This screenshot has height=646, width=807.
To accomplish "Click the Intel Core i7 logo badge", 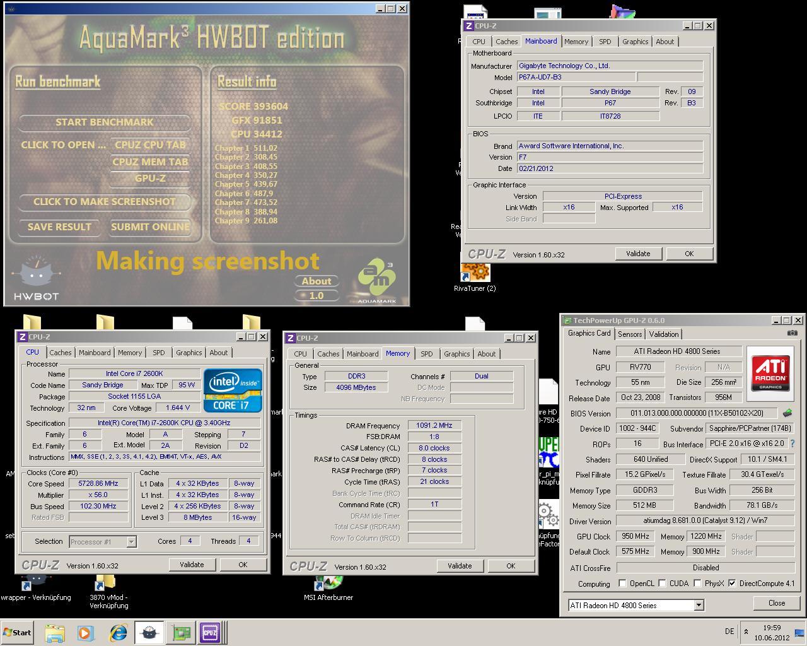I will [x=233, y=391].
